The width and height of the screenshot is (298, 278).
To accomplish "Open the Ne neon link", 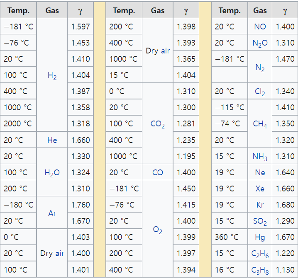I will [x=260, y=172].
